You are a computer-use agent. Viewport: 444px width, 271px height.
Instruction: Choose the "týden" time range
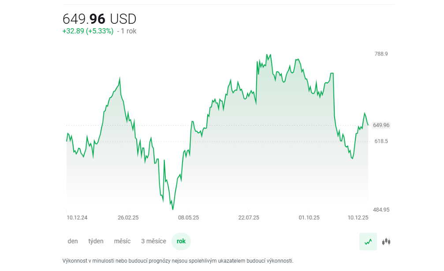click(x=96, y=241)
